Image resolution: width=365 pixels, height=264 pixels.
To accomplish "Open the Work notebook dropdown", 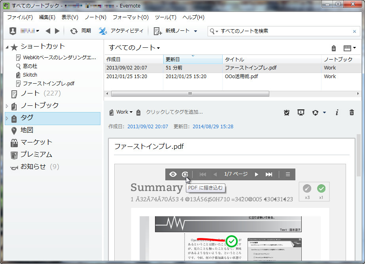I will tap(121, 112).
